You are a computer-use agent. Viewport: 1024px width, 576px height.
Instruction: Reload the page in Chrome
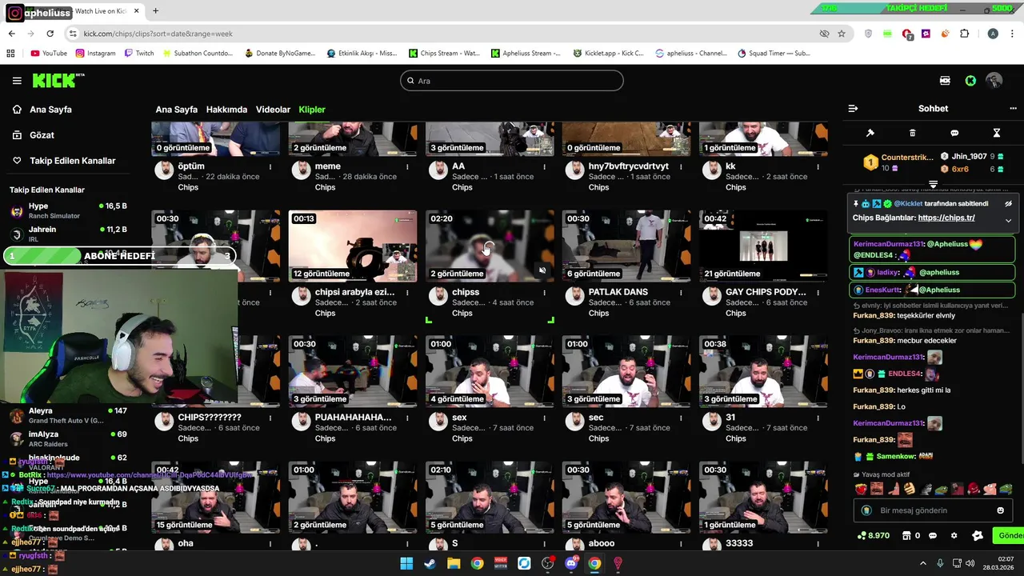pyautogui.click(x=50, y=34)
